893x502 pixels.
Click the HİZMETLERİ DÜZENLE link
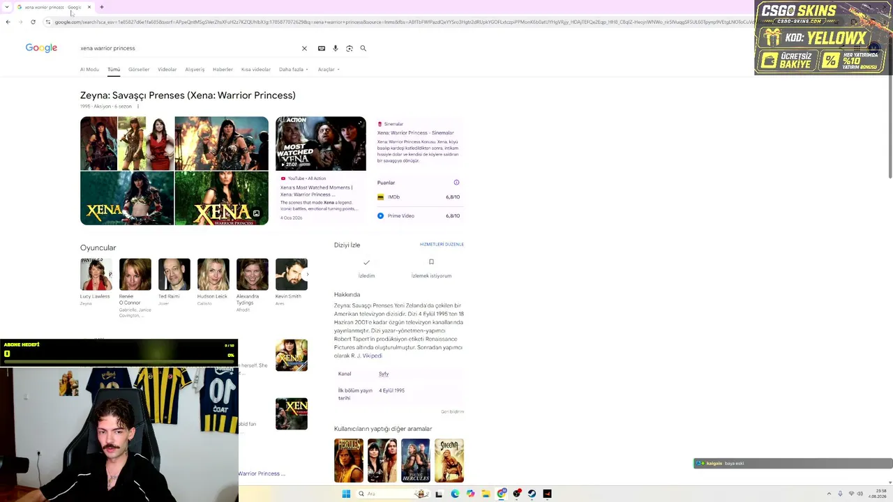(x=442, y=245)
